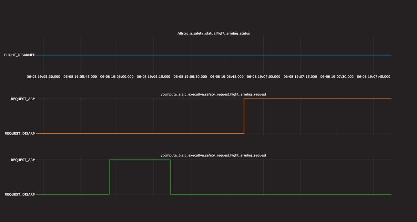The width and height of the screenshot is (417, 222).
Task: Click the green trace's falling edge to REQUEST_DISARM
Action: click(170, 177)
